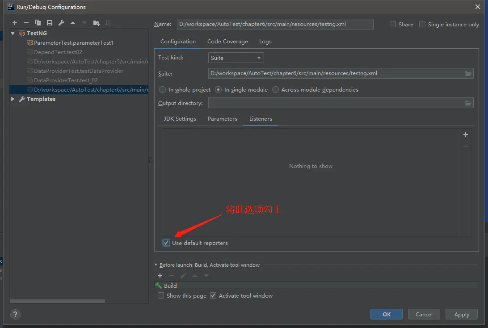The image size is (488, 328).
Task: Move the configuration up in the left toolbar
Action: [x=73, y=23]
